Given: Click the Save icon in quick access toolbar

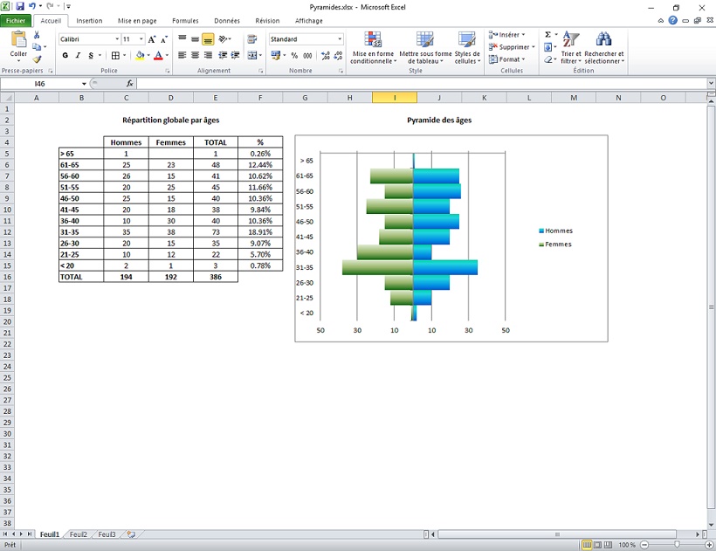Looking at the screenshot, I should [x=19, y=6].
